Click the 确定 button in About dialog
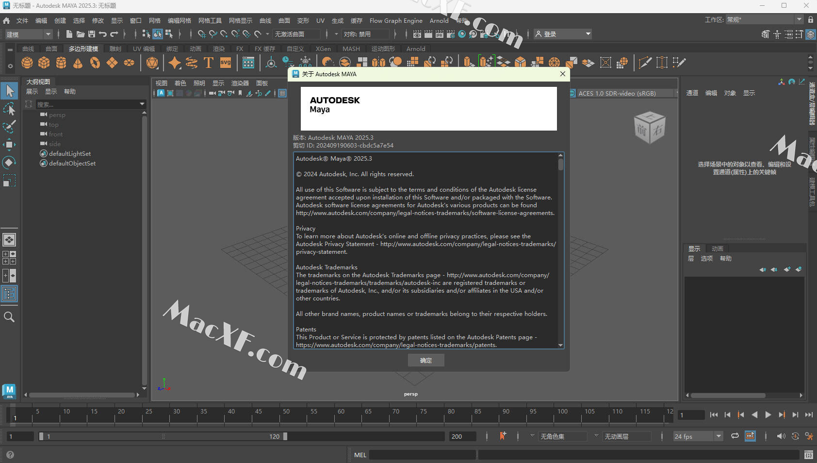 click(425, 360)
